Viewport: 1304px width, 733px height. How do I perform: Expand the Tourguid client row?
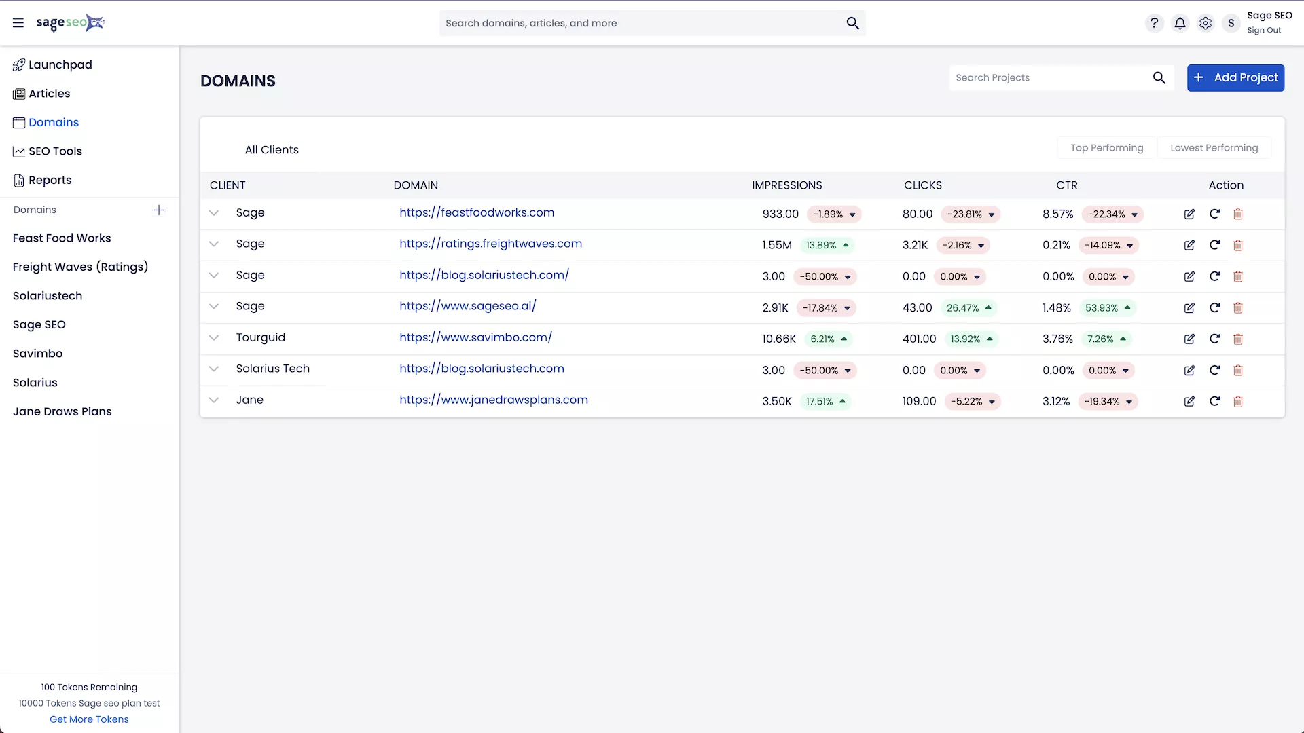(214, 338)
